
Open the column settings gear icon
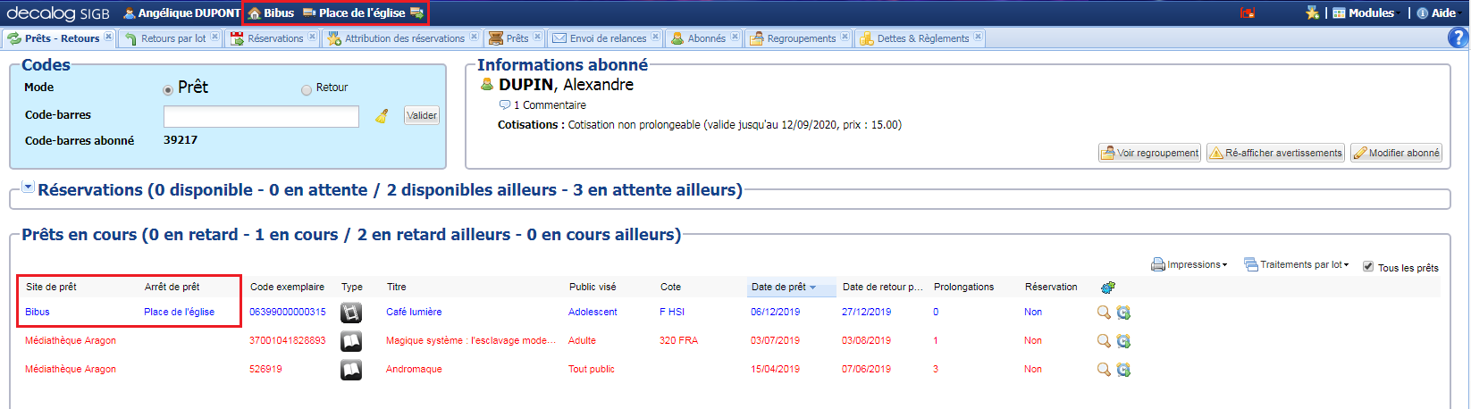pos(1108,287)
